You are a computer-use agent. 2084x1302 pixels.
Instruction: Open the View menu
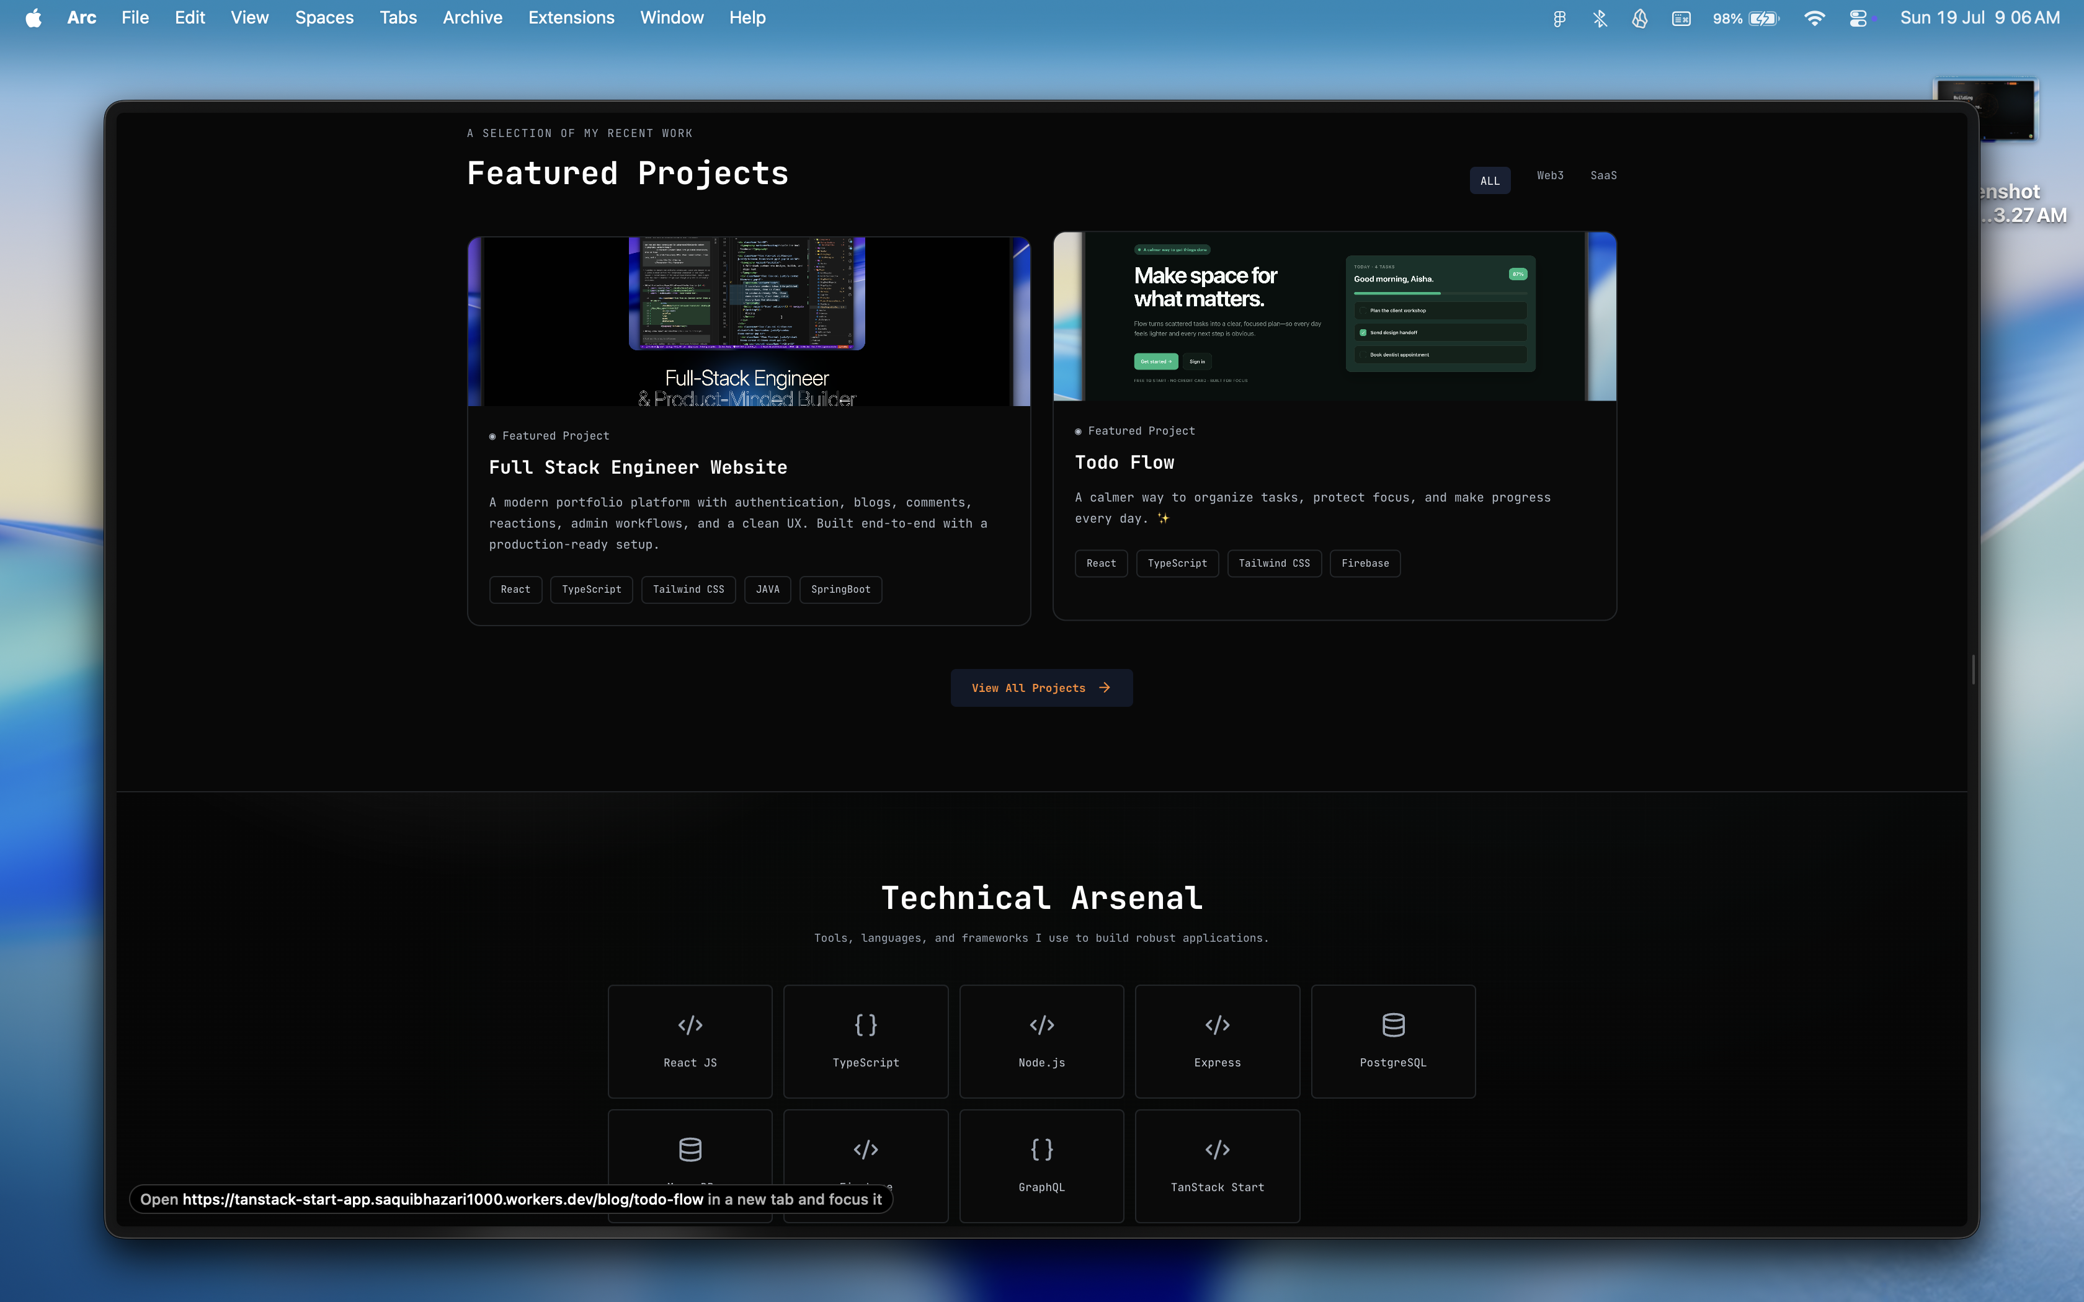(x=250, y=18)
